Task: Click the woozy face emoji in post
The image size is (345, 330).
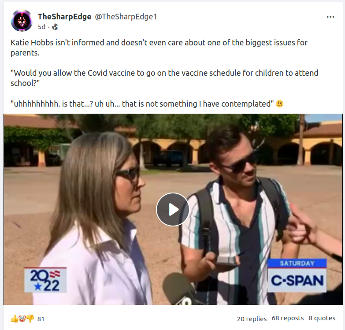Action: click(279, 104)
